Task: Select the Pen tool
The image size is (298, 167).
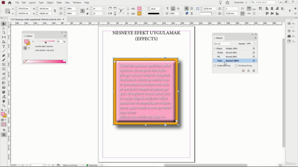Action: point(4,56)
